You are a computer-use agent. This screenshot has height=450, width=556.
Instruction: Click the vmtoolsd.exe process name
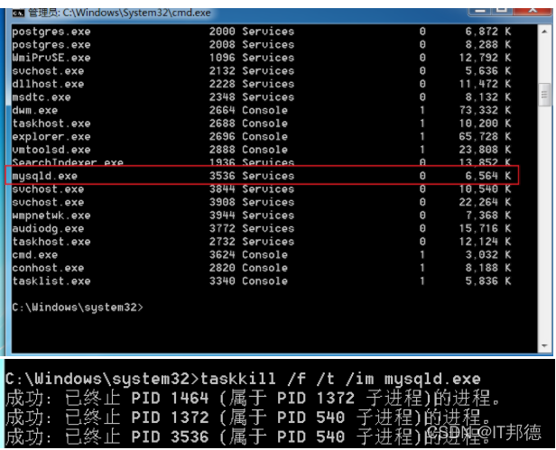(51, 150)
